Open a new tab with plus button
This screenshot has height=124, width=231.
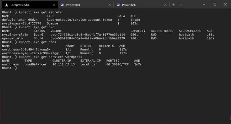click(x=173, y=5)
